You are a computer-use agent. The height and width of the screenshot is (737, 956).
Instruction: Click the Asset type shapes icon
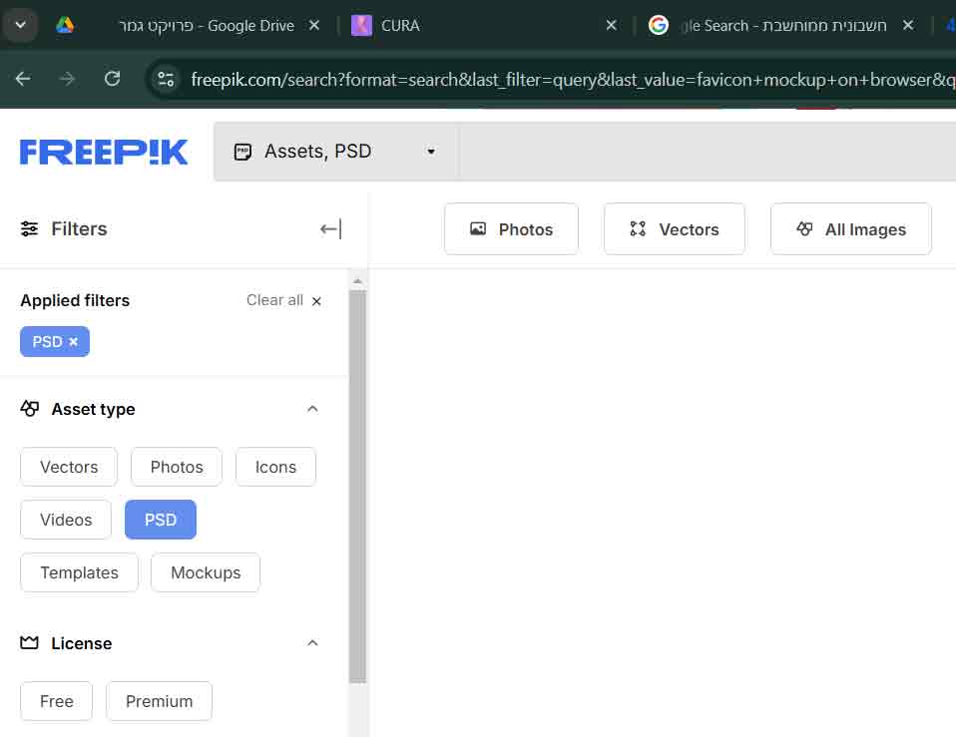coord(30,408)
